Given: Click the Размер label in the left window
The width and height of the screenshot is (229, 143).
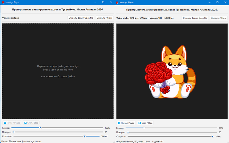Looking at the screenshot, I should pyautogui.click(x=6, y=128).
